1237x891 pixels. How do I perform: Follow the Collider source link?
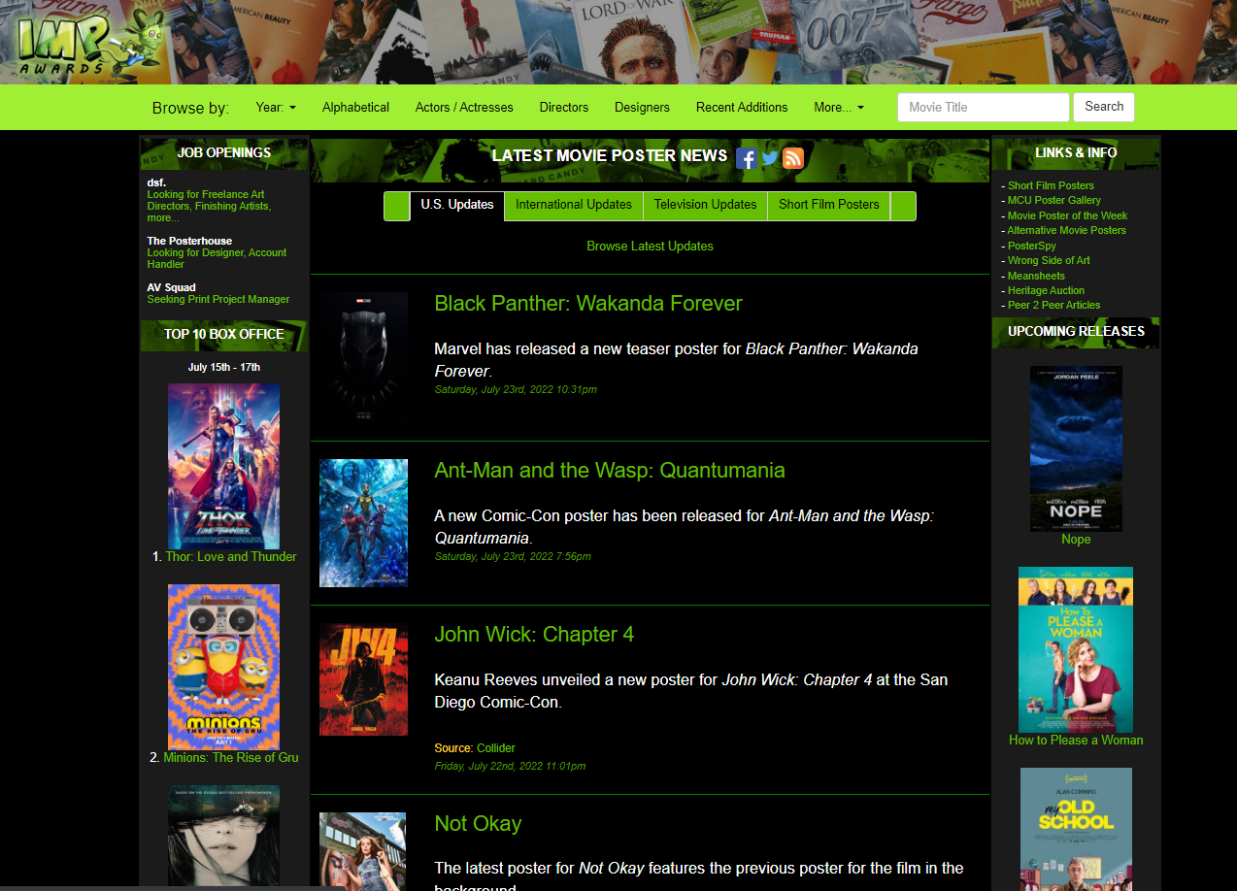[496, 748]
